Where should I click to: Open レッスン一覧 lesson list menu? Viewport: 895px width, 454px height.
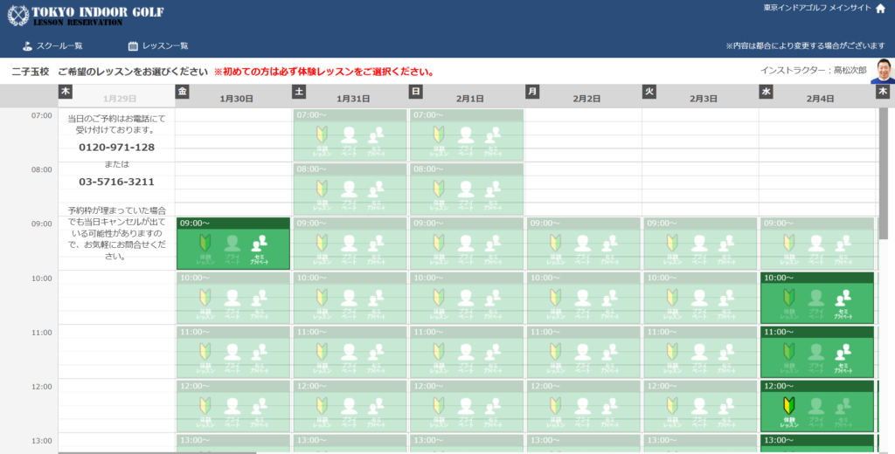[x=158, y=45]
